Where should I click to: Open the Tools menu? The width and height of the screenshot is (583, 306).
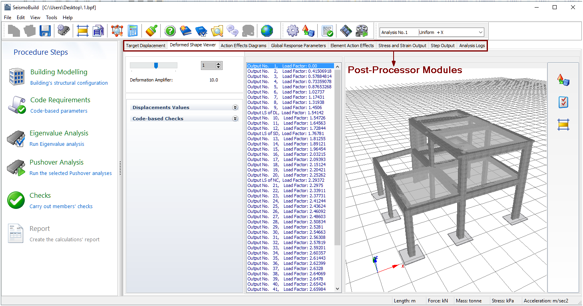(52, 18)
